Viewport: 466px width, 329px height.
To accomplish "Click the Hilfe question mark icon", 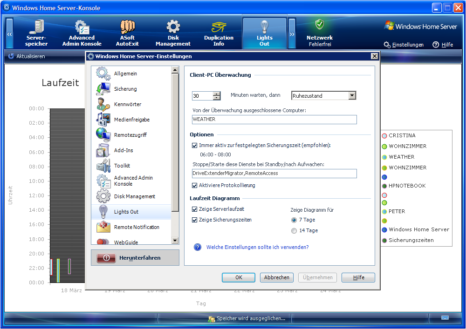I will click(x=436, y=45).
